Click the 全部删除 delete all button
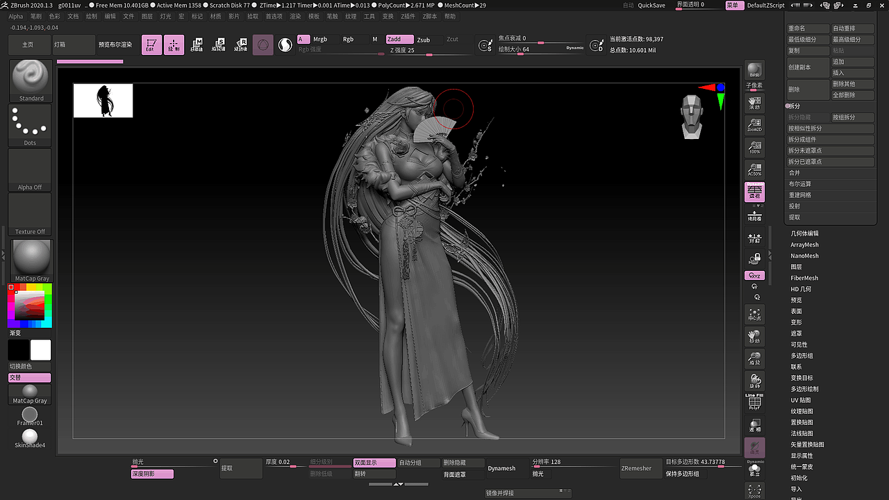This screenshot has height=500, width=889. [x=853, y=95]
